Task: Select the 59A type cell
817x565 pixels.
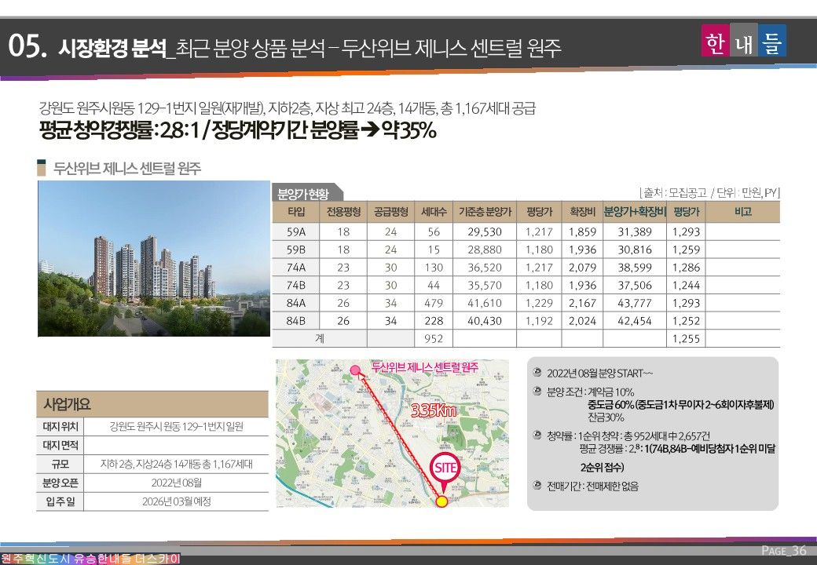Action: [x=296, y=232]
